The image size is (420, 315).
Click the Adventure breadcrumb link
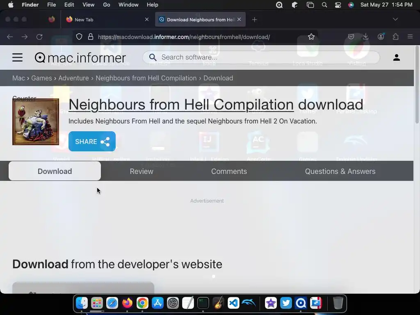tap(73, 78)
